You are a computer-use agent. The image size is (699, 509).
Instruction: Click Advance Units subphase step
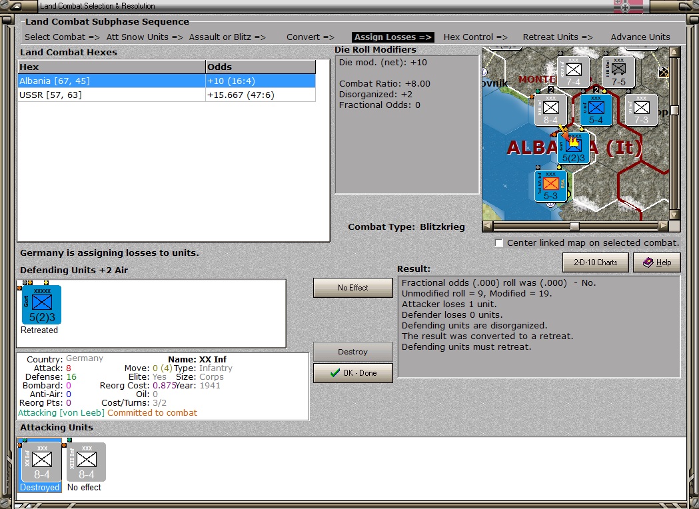click(x=640, y=37)
